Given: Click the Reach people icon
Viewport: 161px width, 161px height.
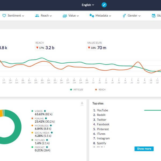Looking at the screenshot, I should point(37,16).
